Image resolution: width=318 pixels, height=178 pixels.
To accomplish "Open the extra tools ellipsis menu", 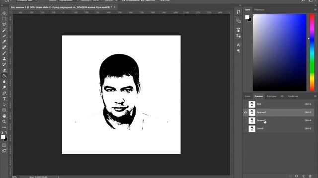I will pos(4,128).
